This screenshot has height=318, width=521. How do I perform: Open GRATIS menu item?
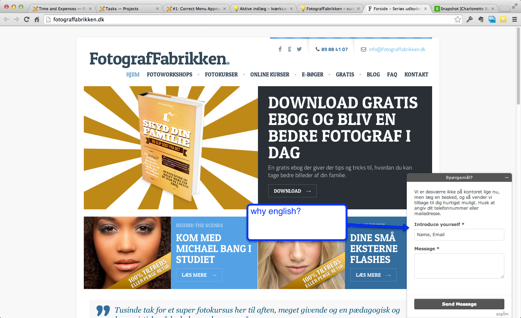tap(345, 75)
